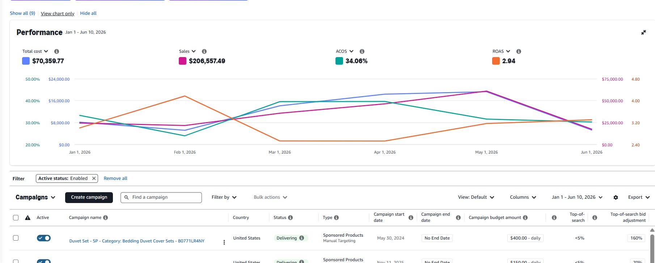
Task: Open campaigns table settings gear
Action: [x=616, y=197]
